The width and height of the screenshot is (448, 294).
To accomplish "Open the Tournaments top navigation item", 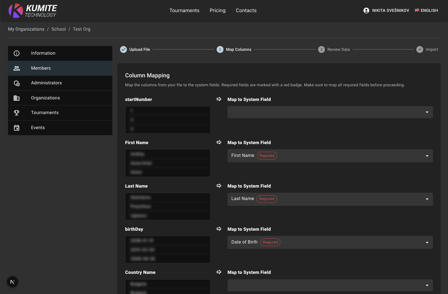I will [184, 11].
